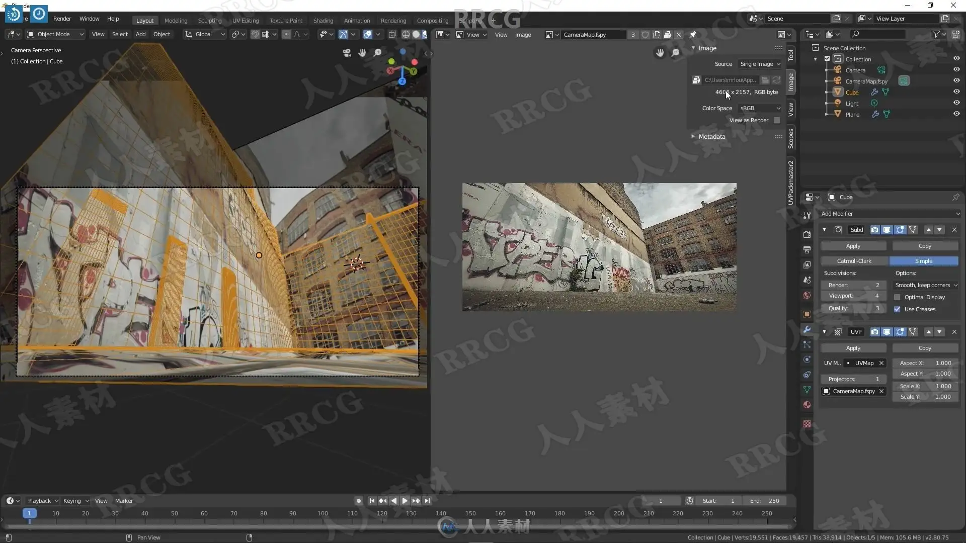Enable the Optimal Display checkbox
966x543 pixels.
pyautogui.click(x=897, y=297)
